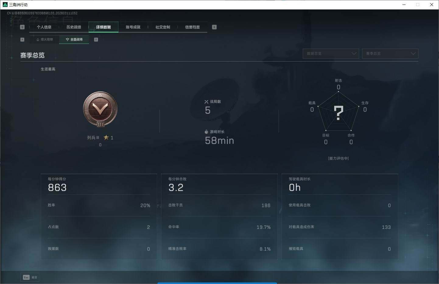This screenshot has height=284, width=439.
Task: Click the A previous-mode key hint
Action: [22, 40]
